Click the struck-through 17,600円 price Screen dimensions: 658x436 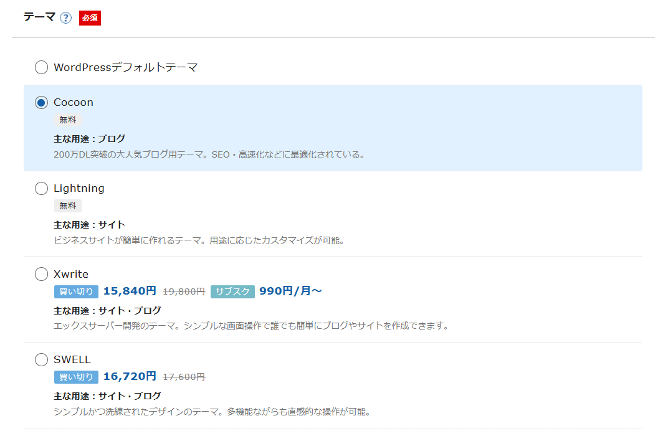tap(184, 377)
